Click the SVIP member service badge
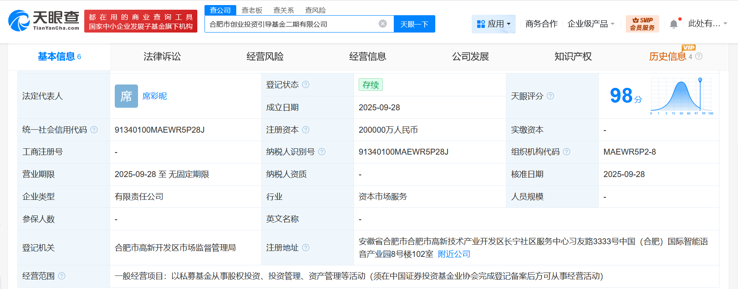The height and width of the screenshot is (289, 738). pyautogui.click(x=642, y=24)
